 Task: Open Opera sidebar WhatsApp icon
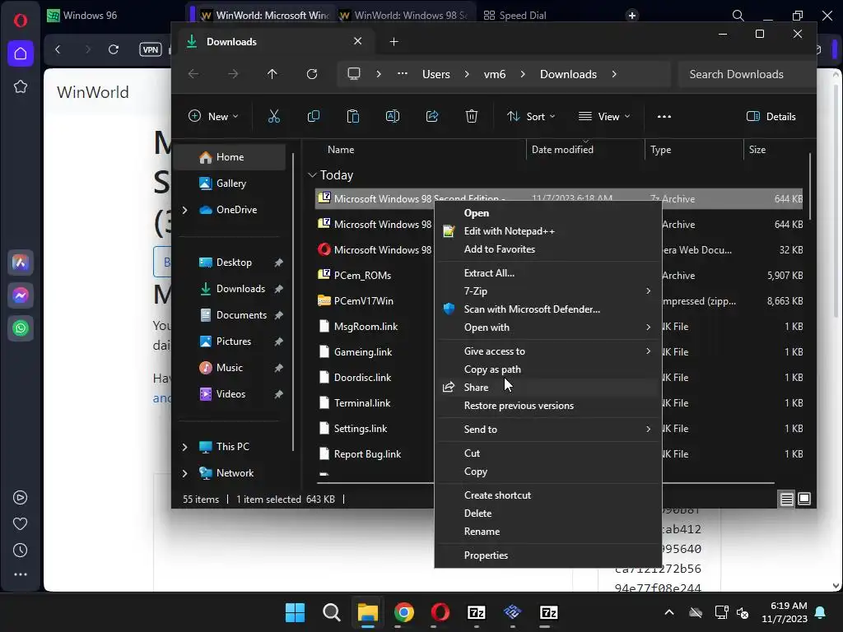[21, 328]
